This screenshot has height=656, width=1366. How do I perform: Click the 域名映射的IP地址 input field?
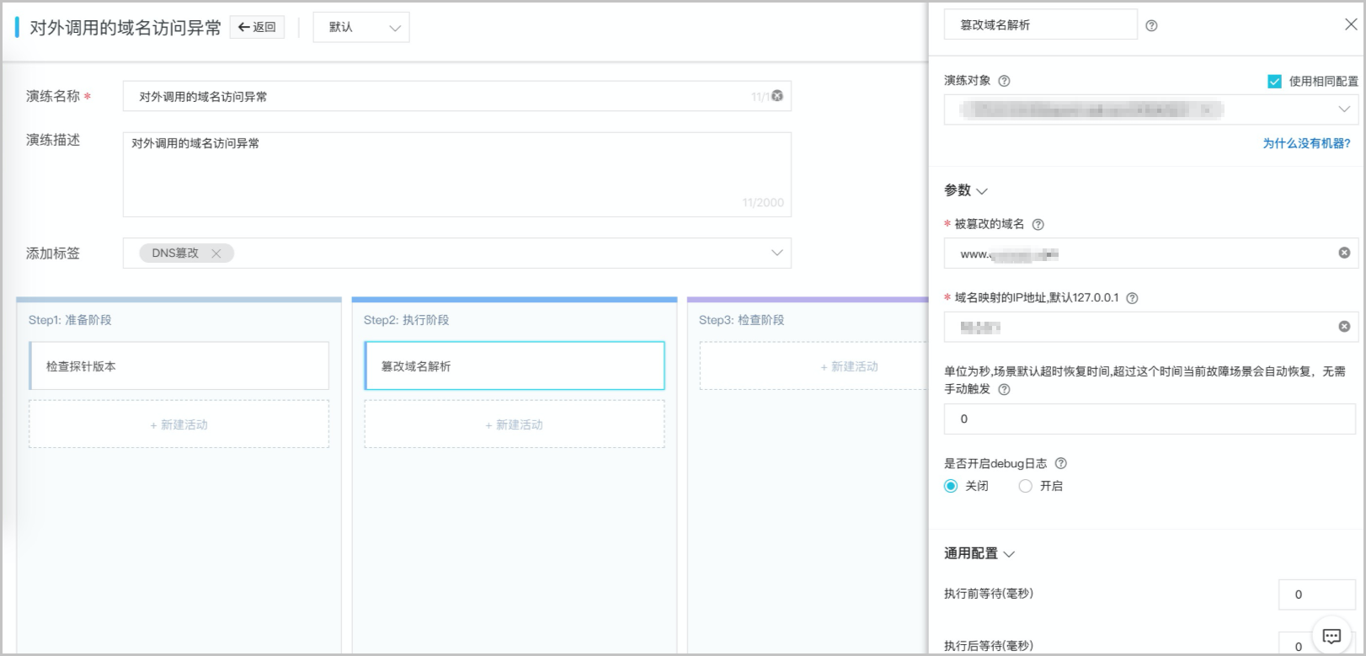coord(1151,327)
